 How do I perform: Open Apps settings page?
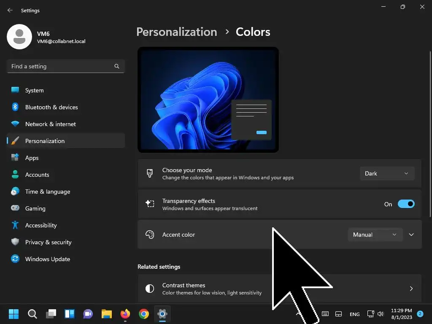(x=66, y=158)
